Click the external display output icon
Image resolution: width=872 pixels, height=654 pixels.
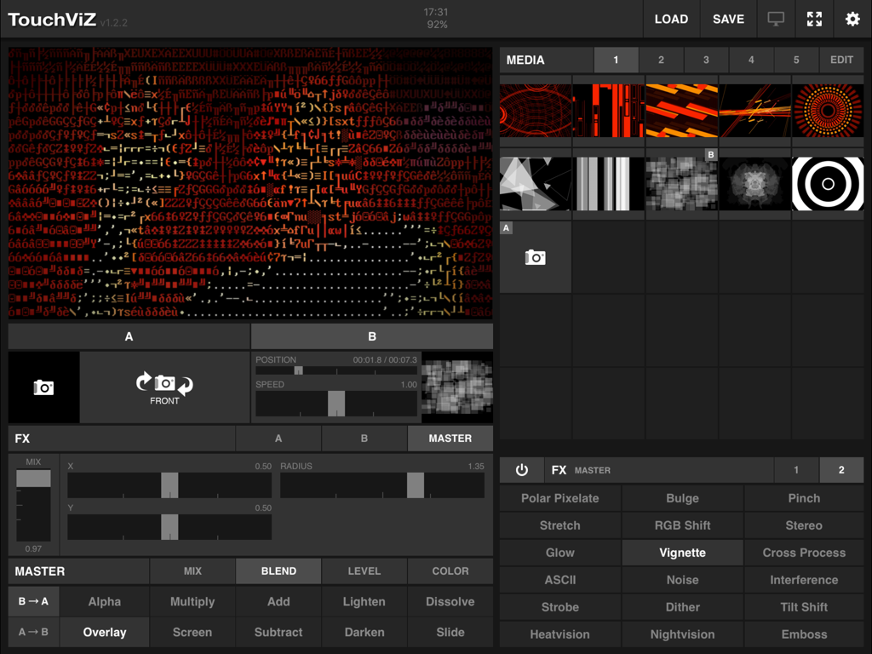point(776,19)
